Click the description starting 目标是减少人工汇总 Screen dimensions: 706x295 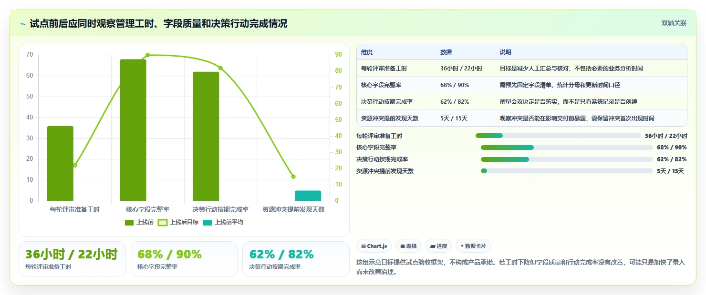571,69
